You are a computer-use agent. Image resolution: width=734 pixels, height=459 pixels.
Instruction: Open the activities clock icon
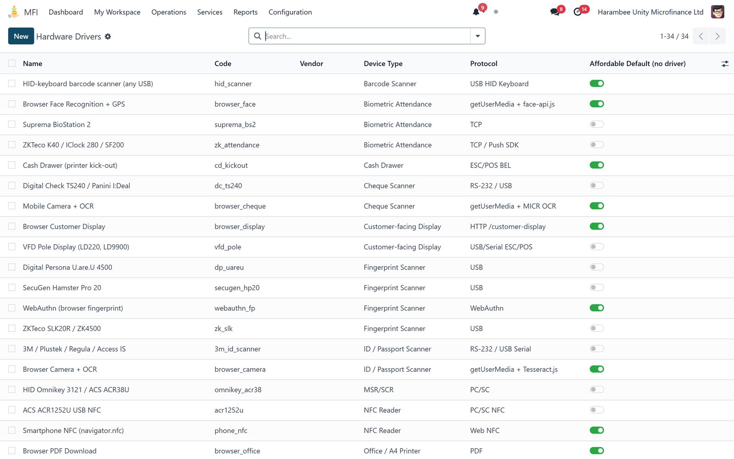[578, 12]
